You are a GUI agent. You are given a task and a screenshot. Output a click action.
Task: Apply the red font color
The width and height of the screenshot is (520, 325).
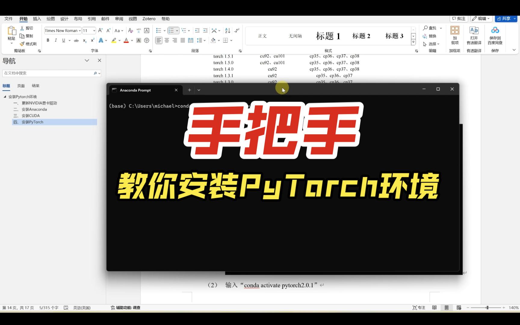pos(126,40)
